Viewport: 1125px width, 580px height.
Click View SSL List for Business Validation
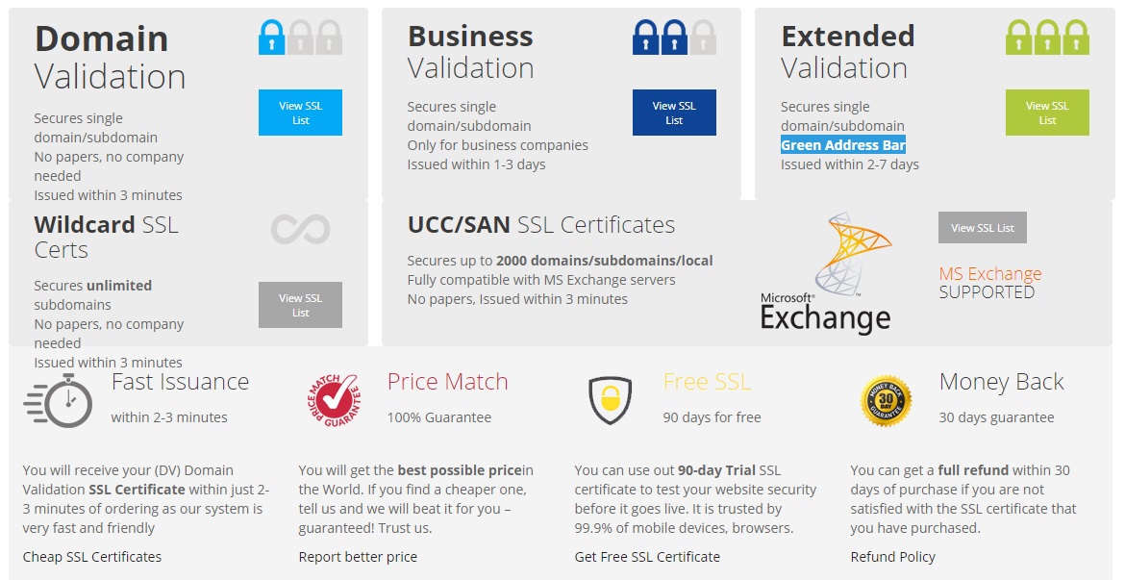673,113
